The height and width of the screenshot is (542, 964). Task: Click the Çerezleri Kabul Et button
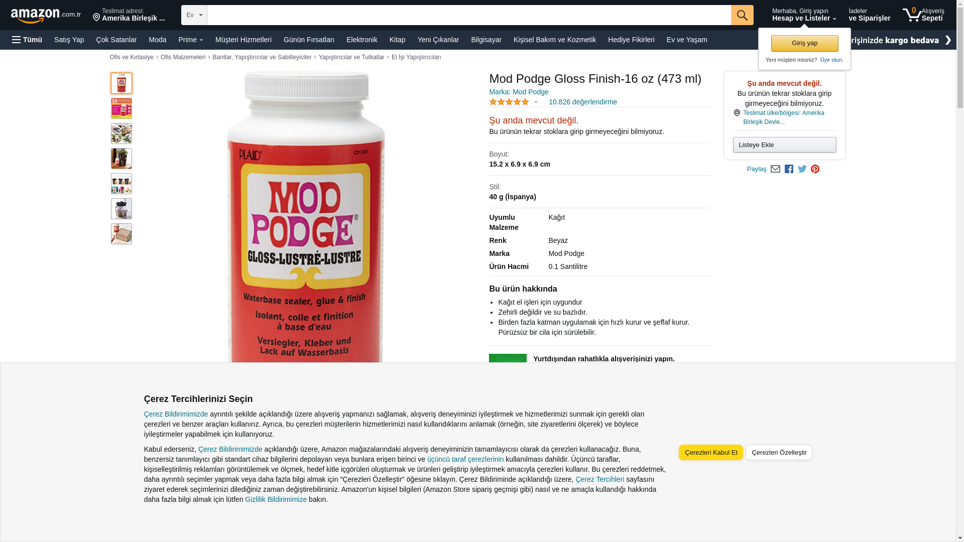(x=710, y=452)
